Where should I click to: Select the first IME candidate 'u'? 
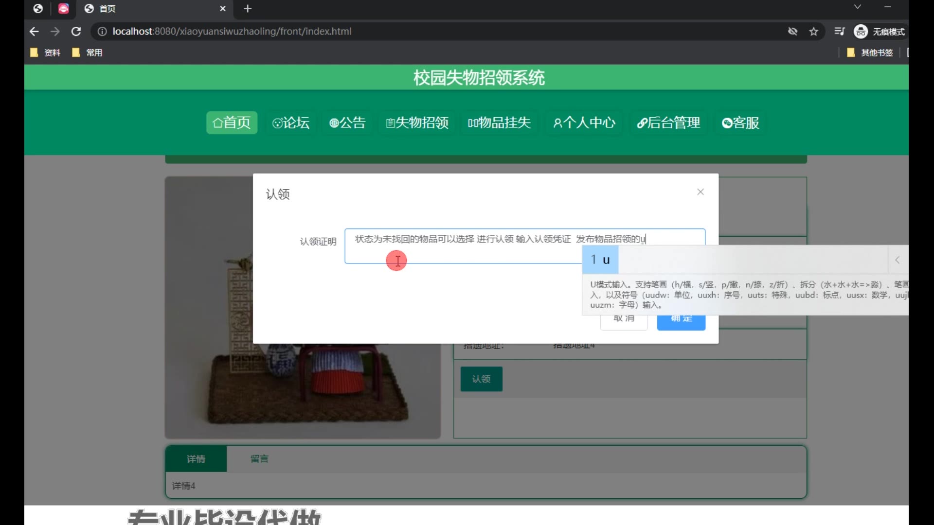[600, 260]
